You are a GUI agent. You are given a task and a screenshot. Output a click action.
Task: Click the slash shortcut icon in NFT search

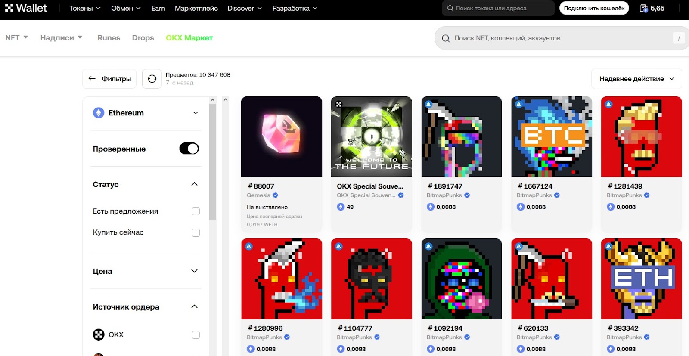pos(679,38)
